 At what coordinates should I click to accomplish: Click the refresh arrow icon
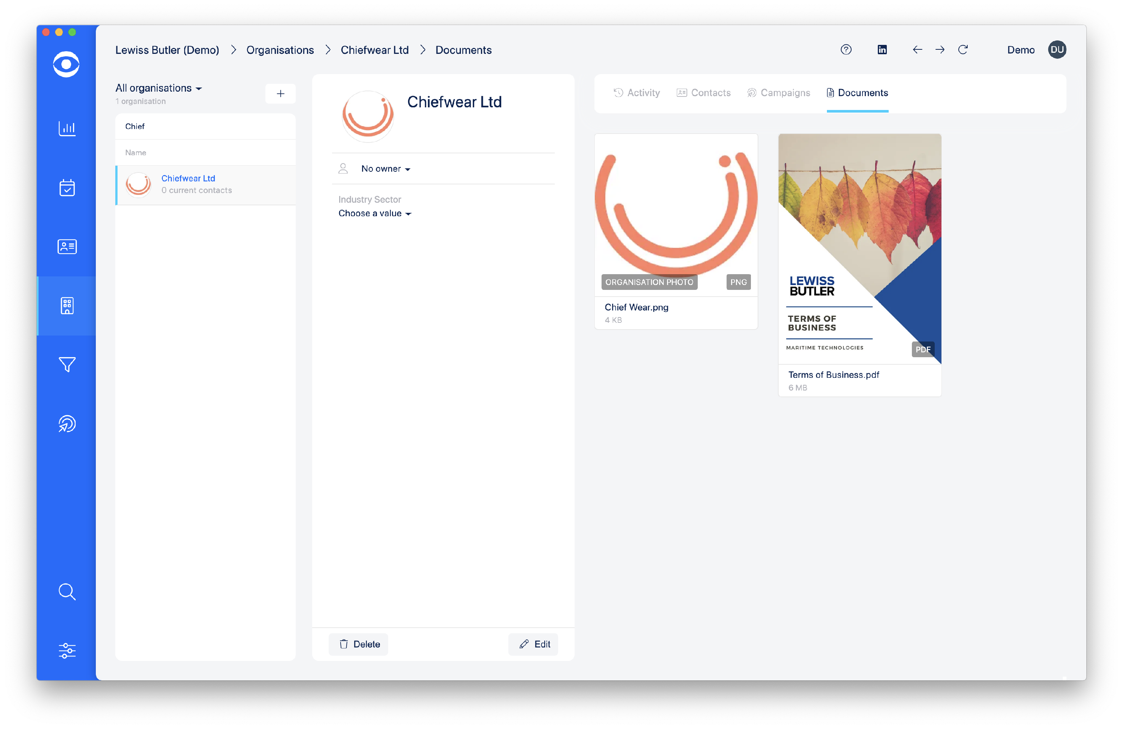[x=963, y=49]
